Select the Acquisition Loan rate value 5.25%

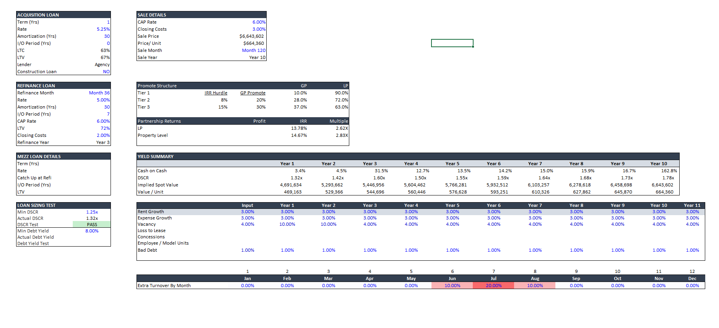[x=103, y=29]
